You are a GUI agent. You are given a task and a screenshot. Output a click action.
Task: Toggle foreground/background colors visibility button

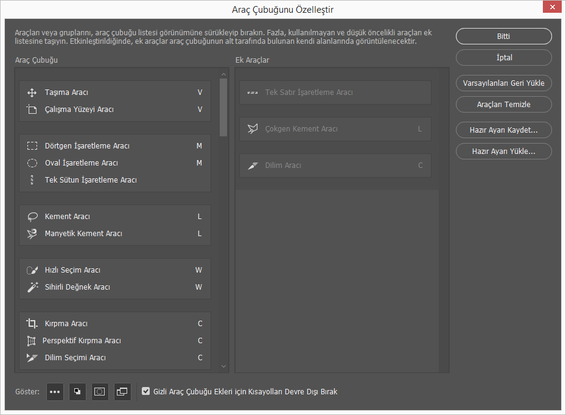pyautogui.click(x=77, y=392)
